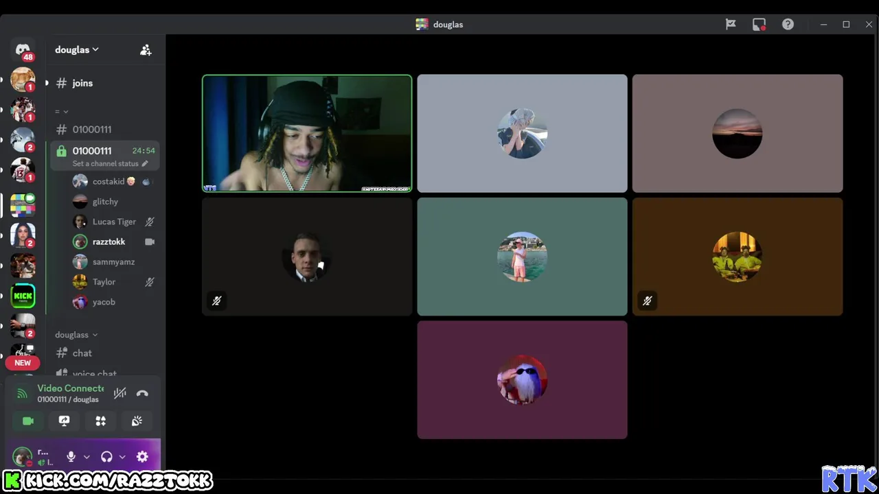
Task: Jump to unreads with the NEW pill
Action: coord(23,363)
